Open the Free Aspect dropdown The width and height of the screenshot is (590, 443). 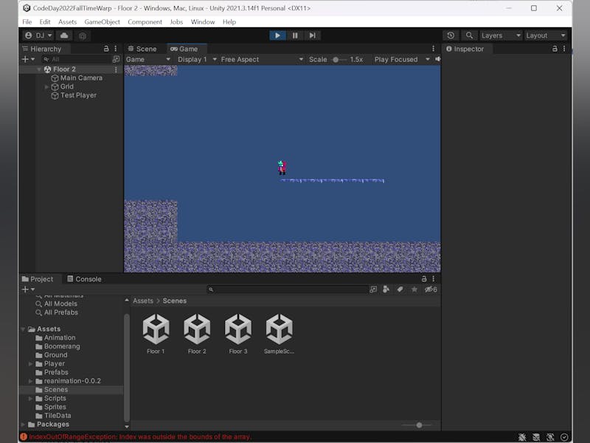[262, 60]
